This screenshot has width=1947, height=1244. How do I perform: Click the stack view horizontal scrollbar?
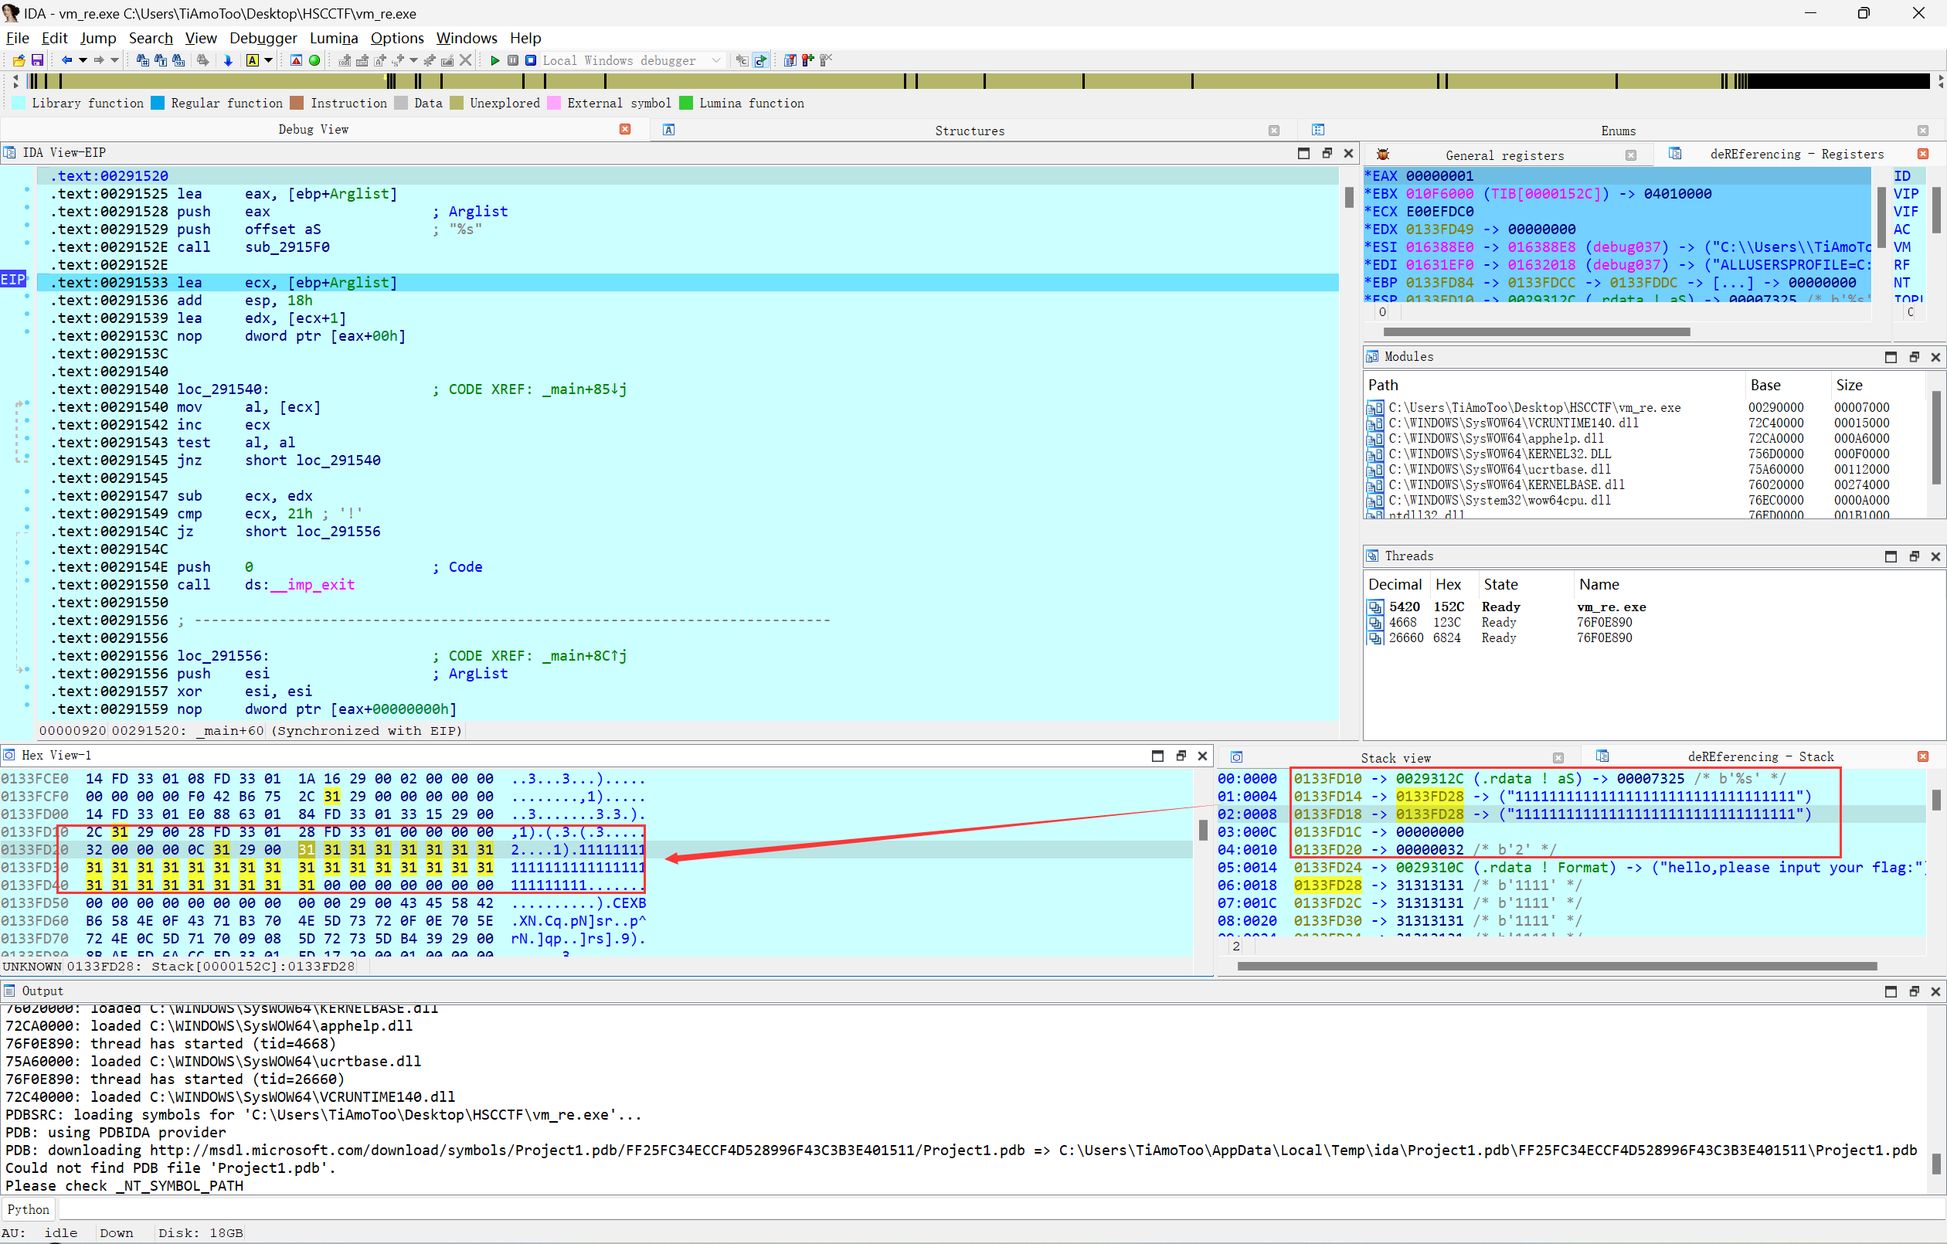click(x=1557, y=966)
